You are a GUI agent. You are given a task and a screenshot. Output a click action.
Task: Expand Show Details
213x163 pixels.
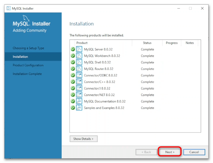84,139
